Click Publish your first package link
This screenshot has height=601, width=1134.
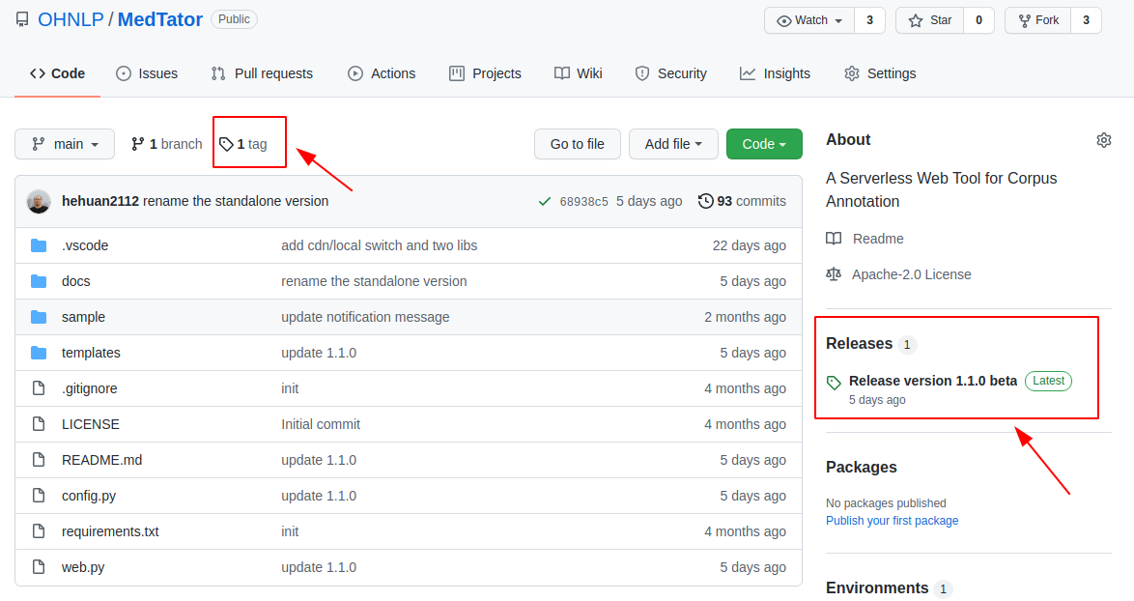pyautogui.click(x=892, y=521)
